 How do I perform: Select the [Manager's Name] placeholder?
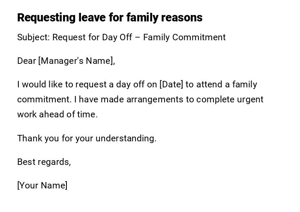(76, 61)
